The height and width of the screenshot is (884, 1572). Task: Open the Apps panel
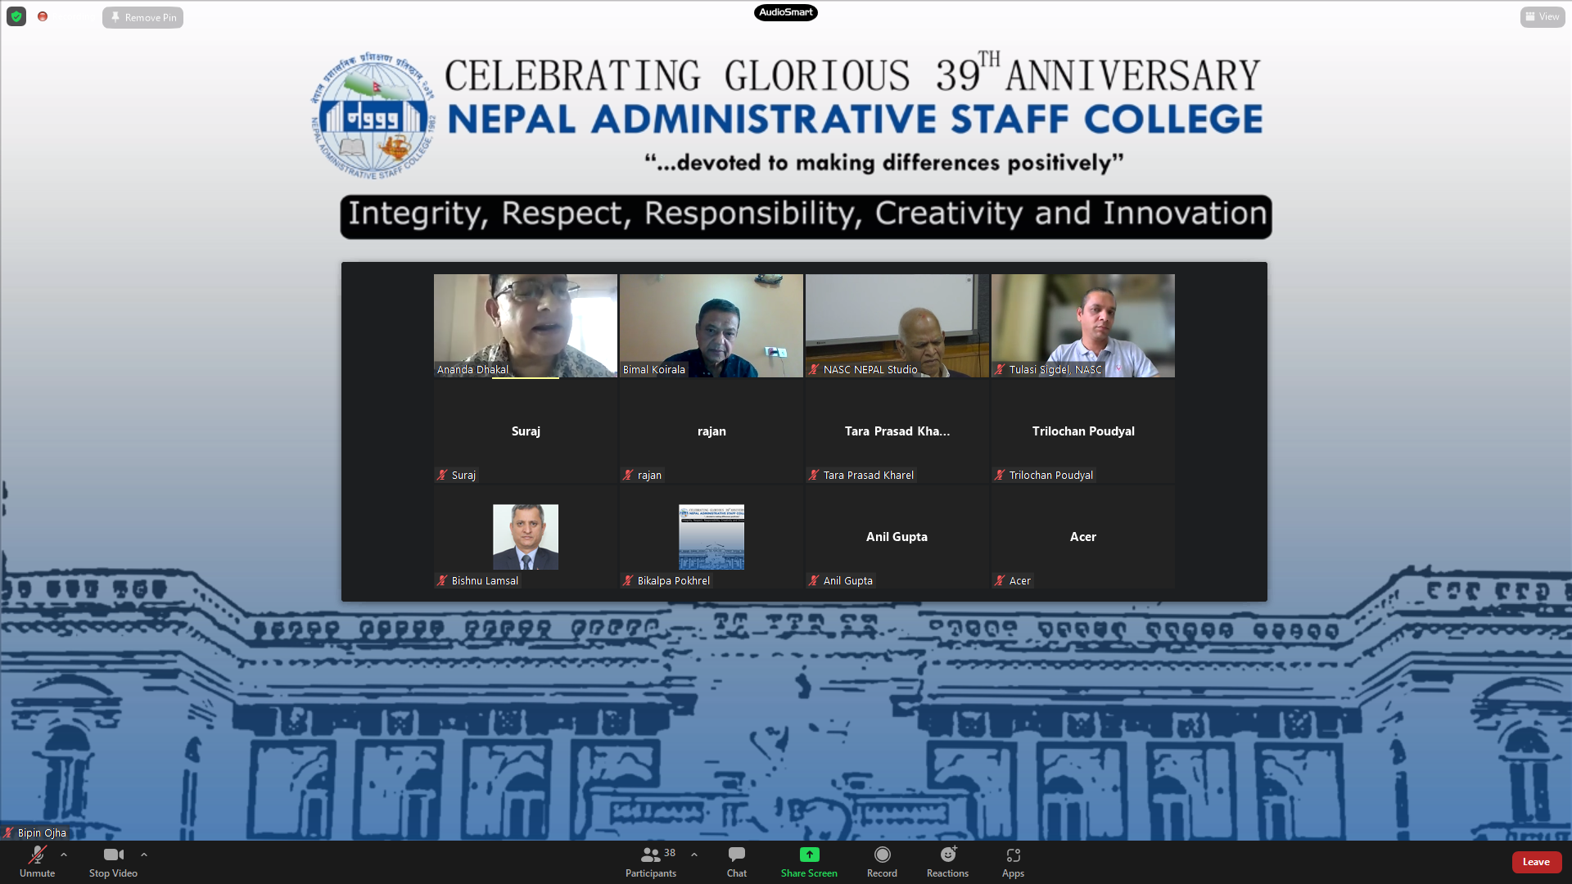[1013, 862]
